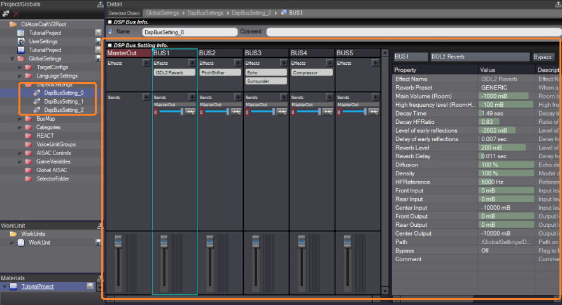Viewport: 562px width, 305px height.
Task: Click the save icon next to GlobalSettings
Action: pyautogui.click(x=98, y=58)
